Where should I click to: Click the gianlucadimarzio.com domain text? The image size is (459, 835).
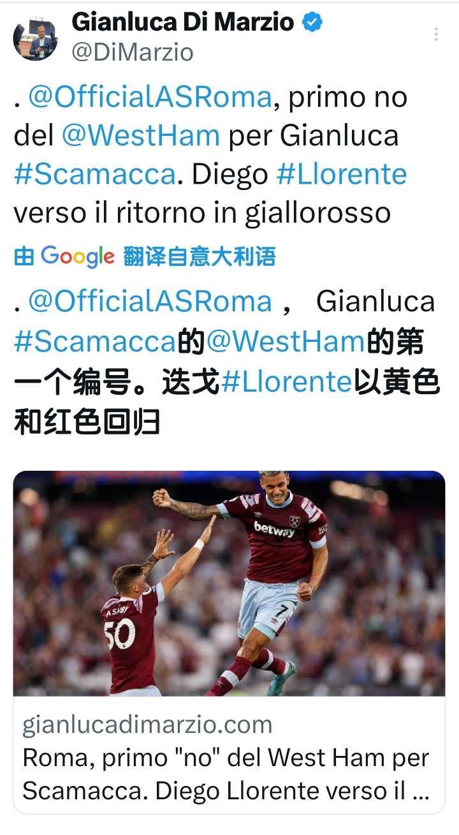147,724
